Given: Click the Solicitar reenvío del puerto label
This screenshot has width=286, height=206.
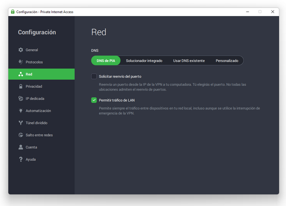Looking at the screenshot, I should pyautogui.click(x=120, y=77).
